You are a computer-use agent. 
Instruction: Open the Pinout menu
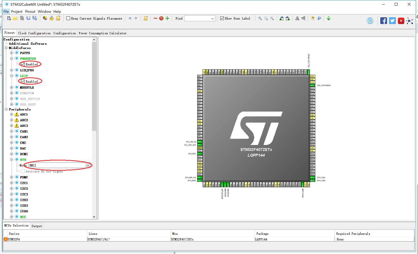click(30, 11)
